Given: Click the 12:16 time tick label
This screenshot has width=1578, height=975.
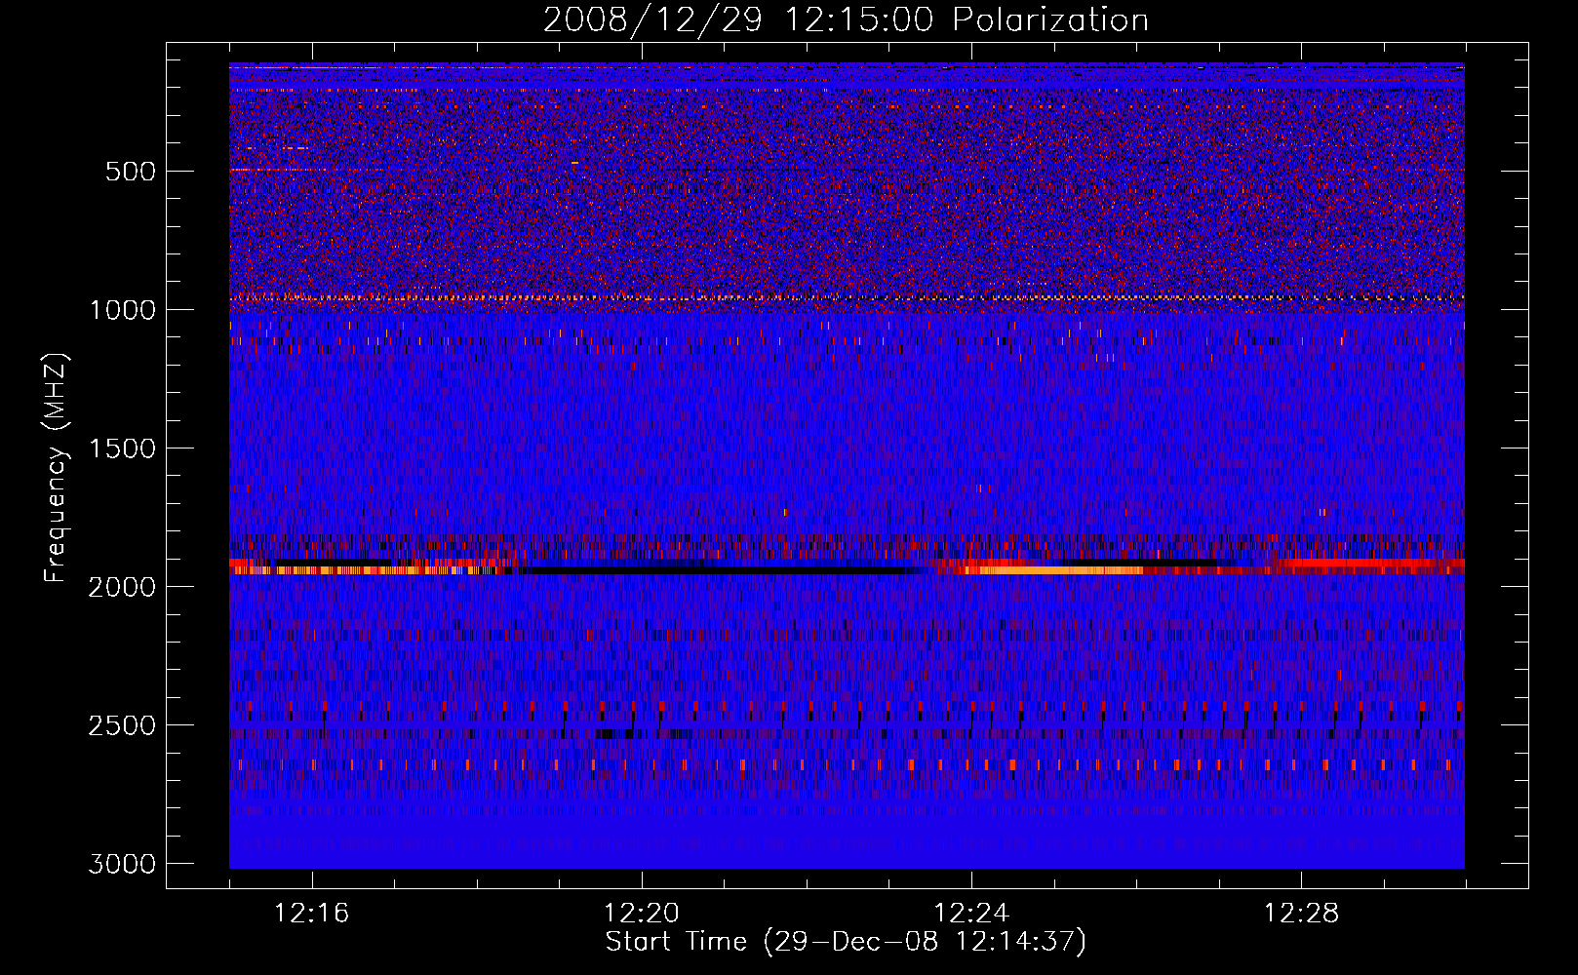Looking at the screenshot, I should (312, 914).
